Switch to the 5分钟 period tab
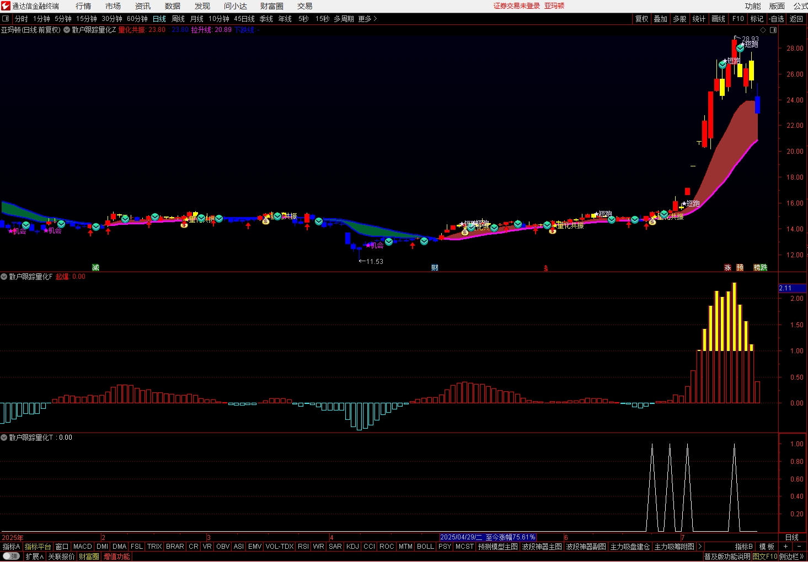The width and height of the screenshot is (808, 562). pos(63,19)
